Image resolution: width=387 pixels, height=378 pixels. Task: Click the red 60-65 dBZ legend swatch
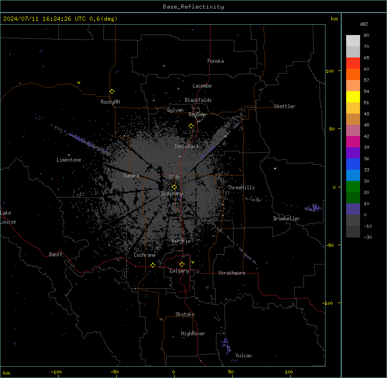click(x=353, y=63)
